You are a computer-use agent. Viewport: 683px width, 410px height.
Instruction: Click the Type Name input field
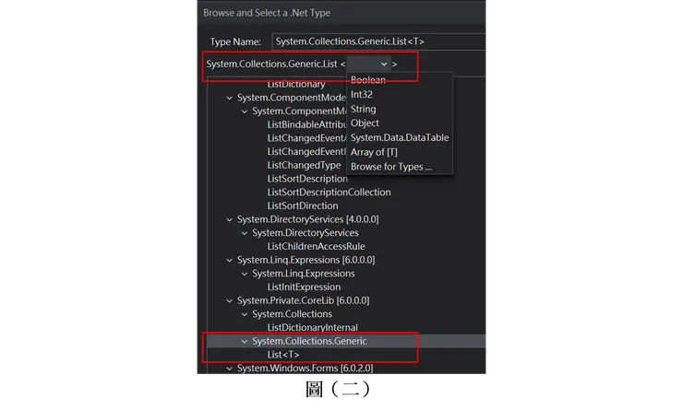378,41
